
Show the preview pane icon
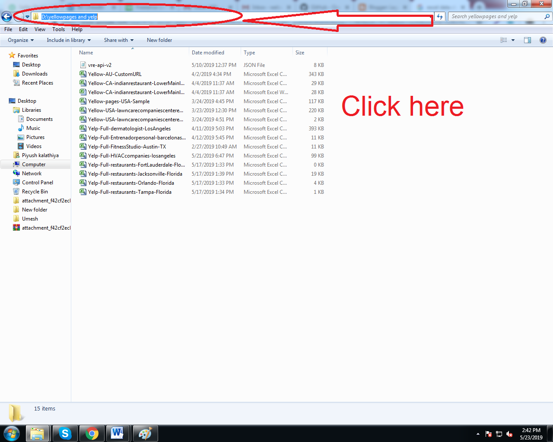point(527,40)
